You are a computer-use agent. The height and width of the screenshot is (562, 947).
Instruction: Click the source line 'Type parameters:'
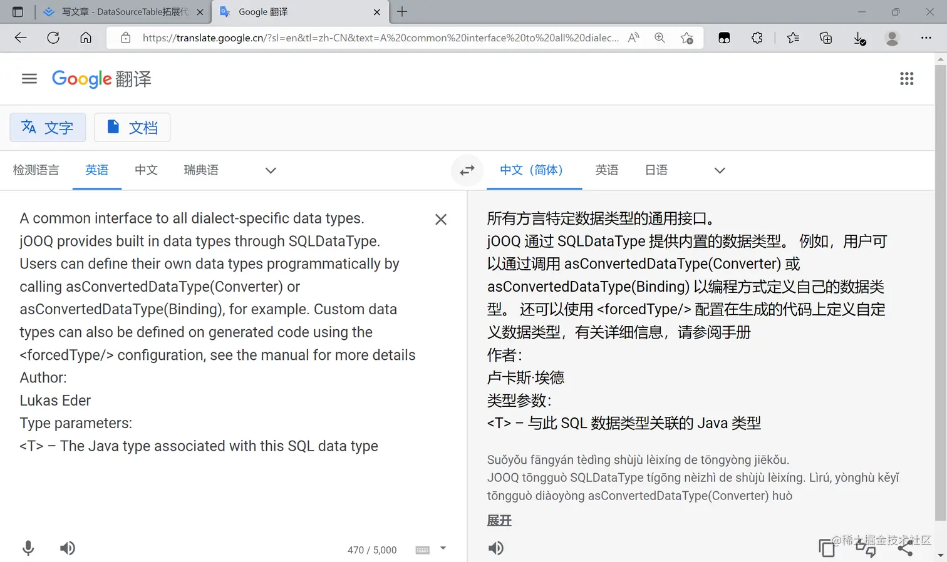76,423
